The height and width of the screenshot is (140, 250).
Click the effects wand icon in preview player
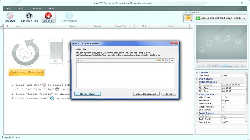coord(242,66)
